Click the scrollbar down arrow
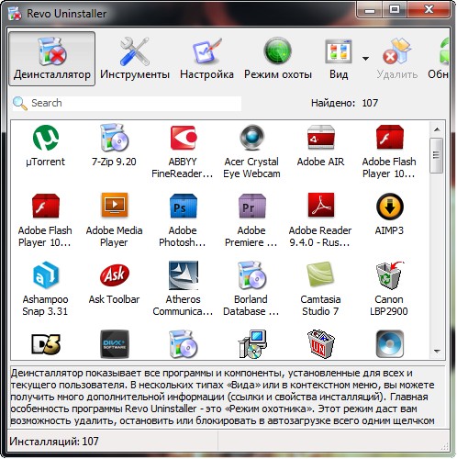 (437, 351)
